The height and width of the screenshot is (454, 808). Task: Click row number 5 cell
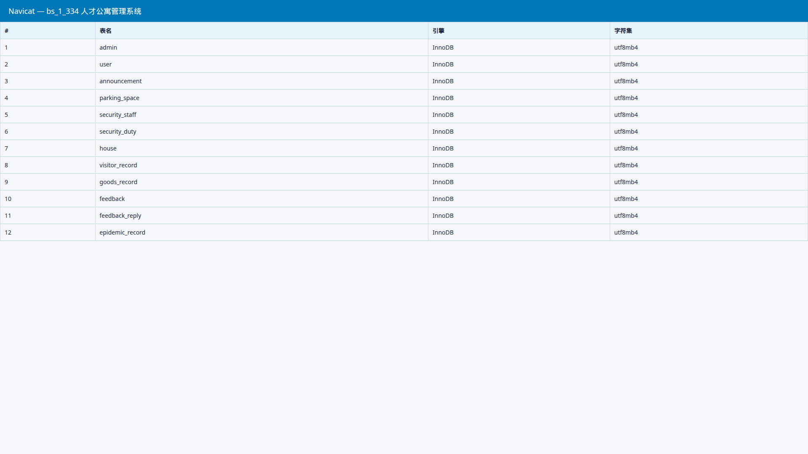tap(48, 115)
